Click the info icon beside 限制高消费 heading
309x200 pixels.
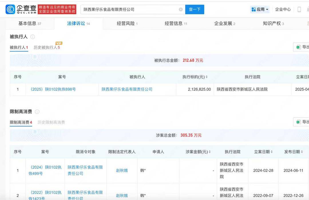coord(37,112)
